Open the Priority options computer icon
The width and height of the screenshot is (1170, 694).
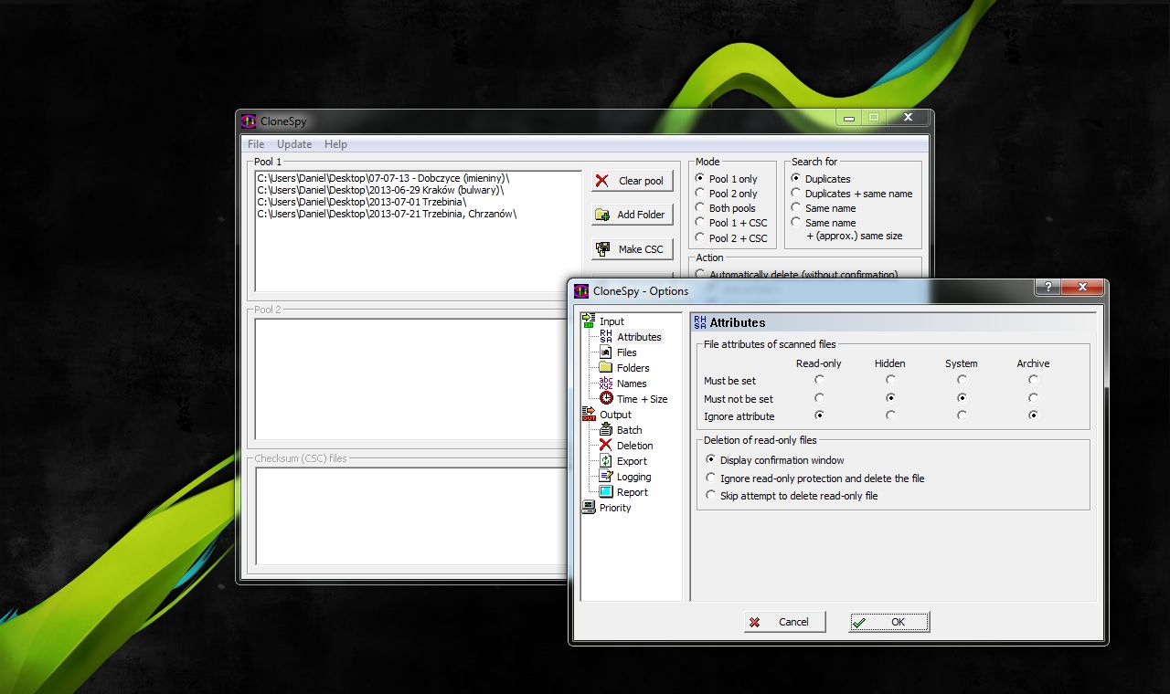(x=589, y=507)
